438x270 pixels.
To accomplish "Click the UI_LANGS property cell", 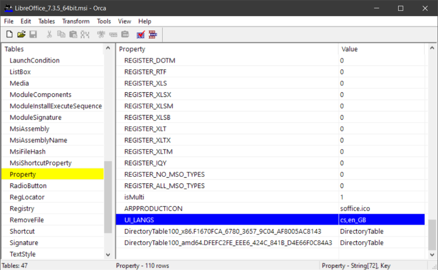I will (227, 220).
